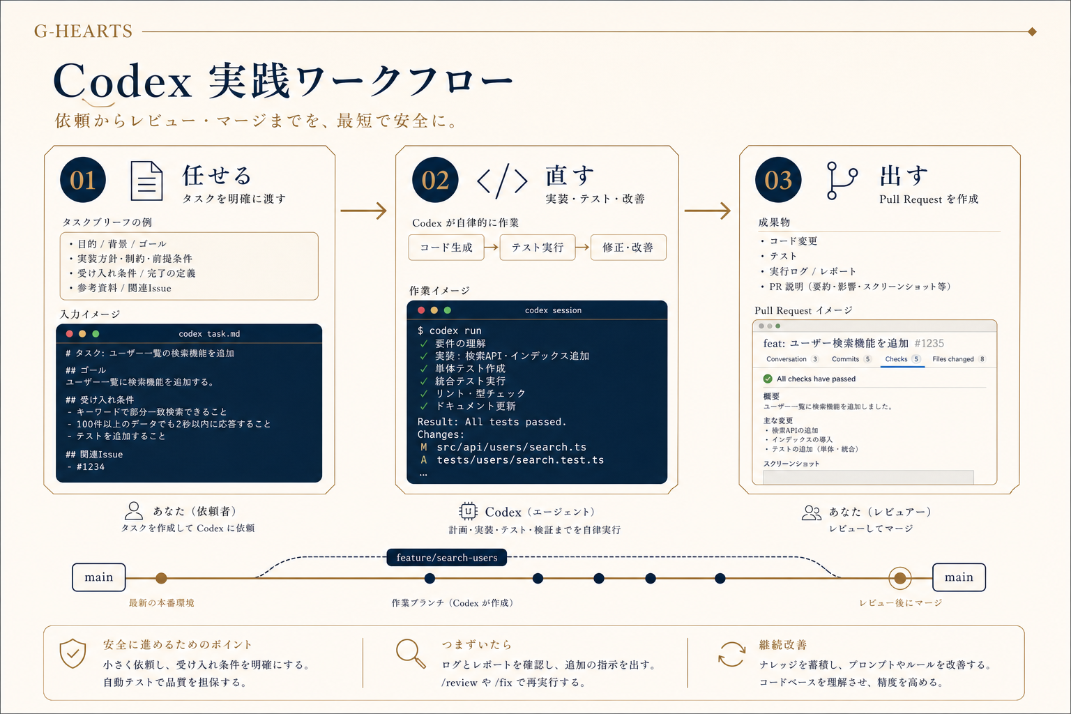This screenshot has height=714, width=1071.
Task: Click the checkmark next to 統合テスト実行
Action: [423, 381]
